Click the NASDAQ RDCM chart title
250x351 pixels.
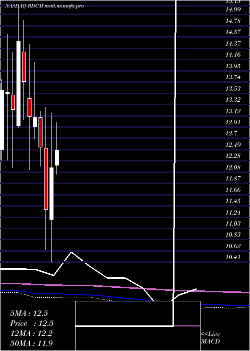(44, 6)
